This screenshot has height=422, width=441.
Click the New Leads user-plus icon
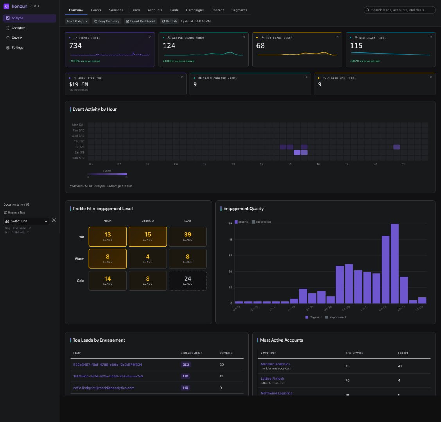click(x=356, y=38)
